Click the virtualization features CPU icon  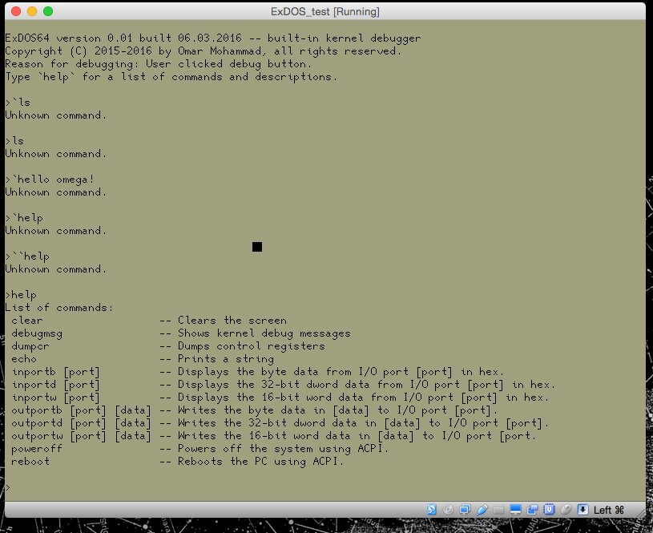[x=550, y=509]
